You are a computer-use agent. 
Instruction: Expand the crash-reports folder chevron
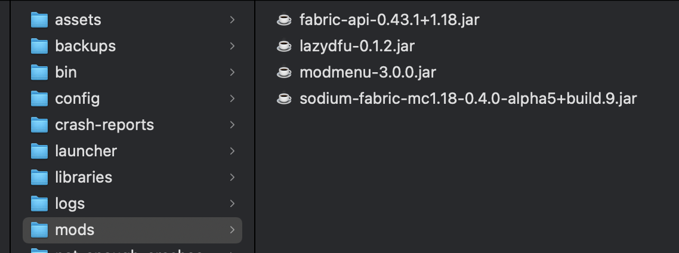coord(232,125)
